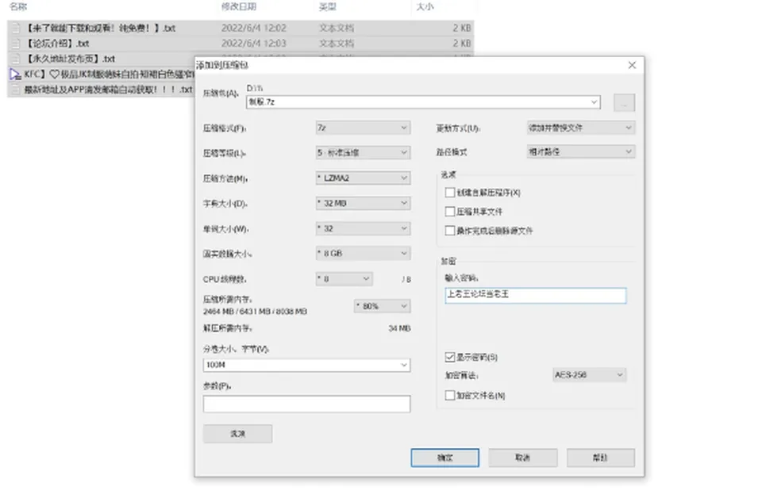Viewport: 762px width, 494px height.
Task: Click the 参数(P) input field
Action: [306, 404]
